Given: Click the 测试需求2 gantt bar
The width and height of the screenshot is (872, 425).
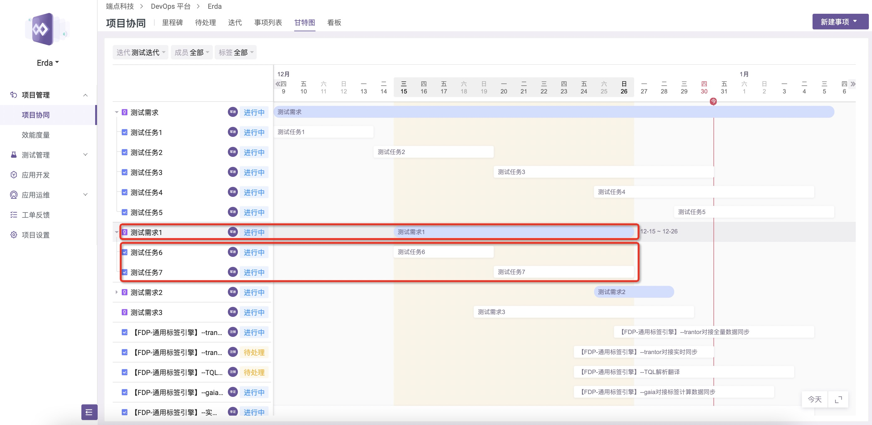Looking at the screenshot, I should click(633, 292).
